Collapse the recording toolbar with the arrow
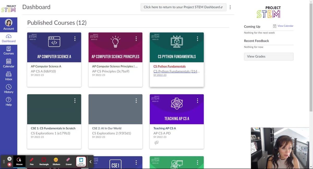Image resolution: width=313 pixels, height=169 pixels. coord(91,162)
